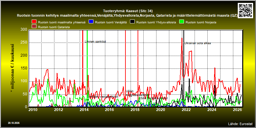Click the subtitle starting 'Ruotsin tuonnin kehitys'

point(127,16)
